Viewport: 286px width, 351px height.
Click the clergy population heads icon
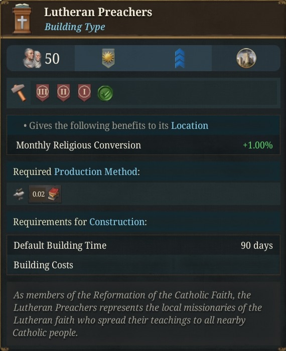point(32,58)
